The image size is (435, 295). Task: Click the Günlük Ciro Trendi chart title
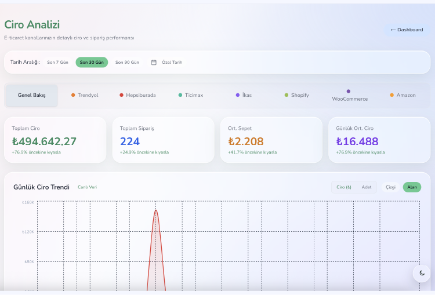coord(41,187)
